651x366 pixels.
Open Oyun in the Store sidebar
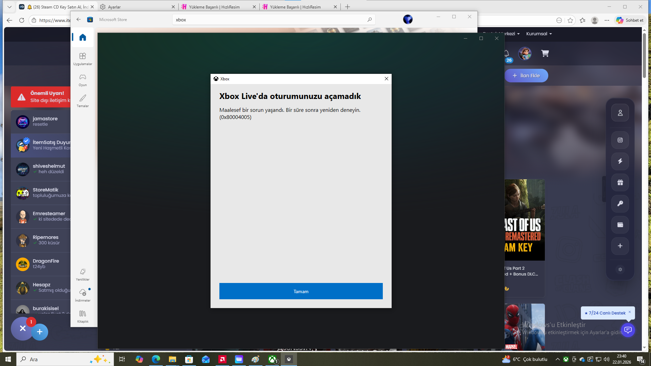83,80
